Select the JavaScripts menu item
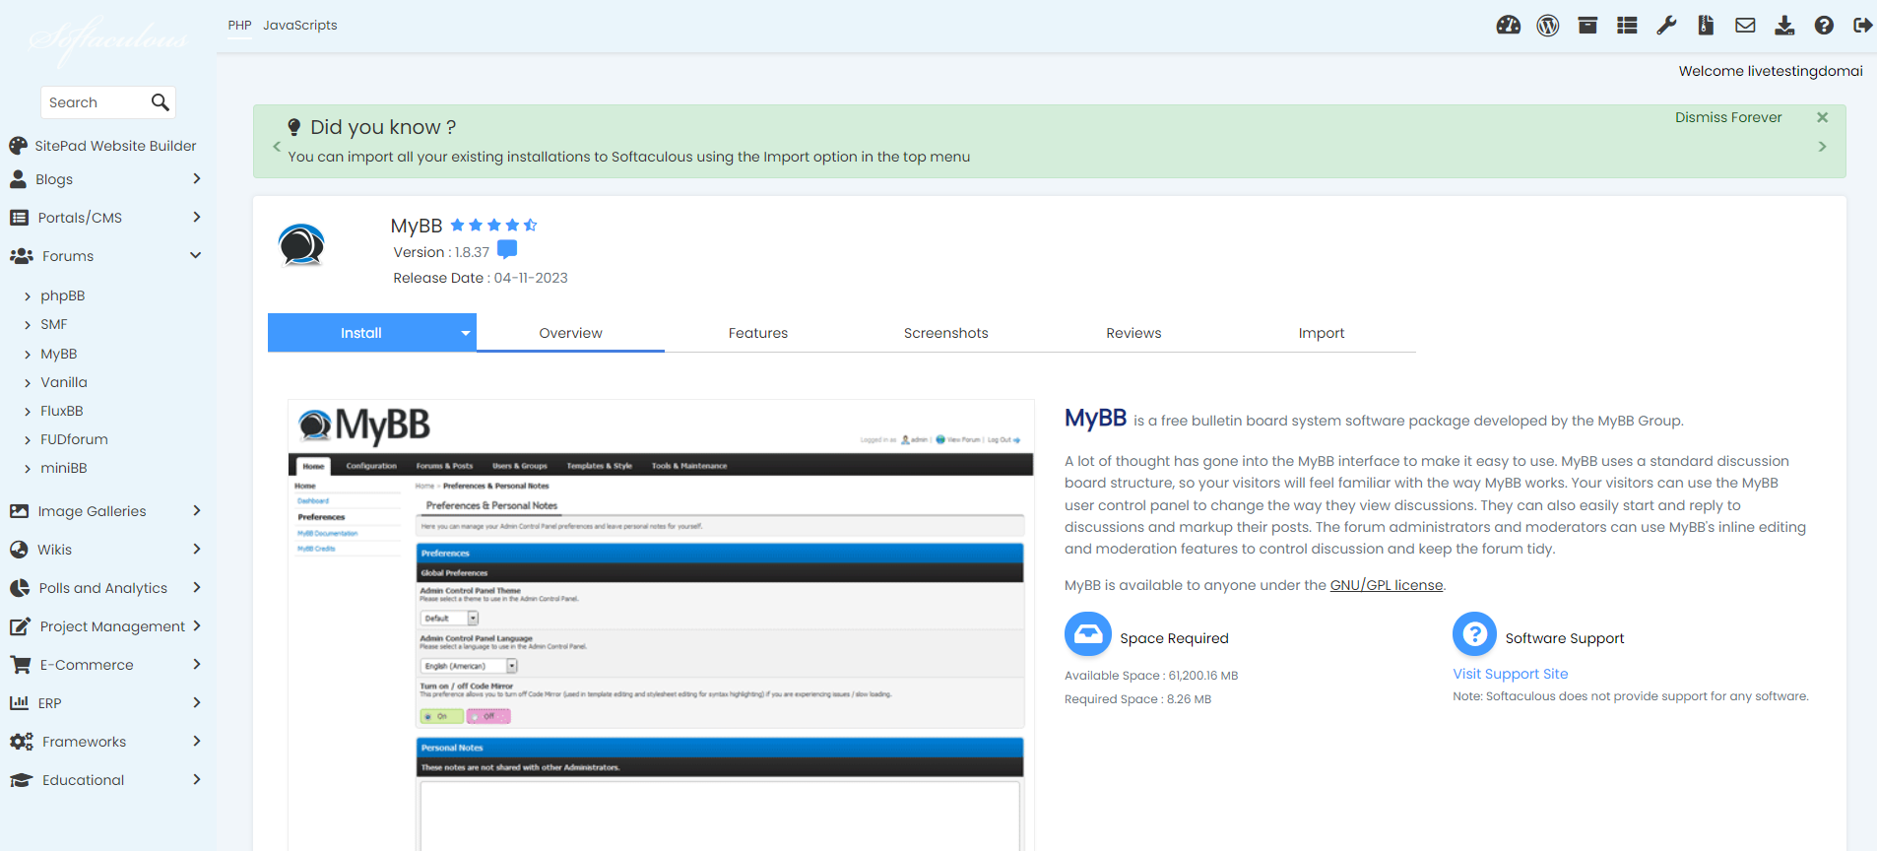 300,26
